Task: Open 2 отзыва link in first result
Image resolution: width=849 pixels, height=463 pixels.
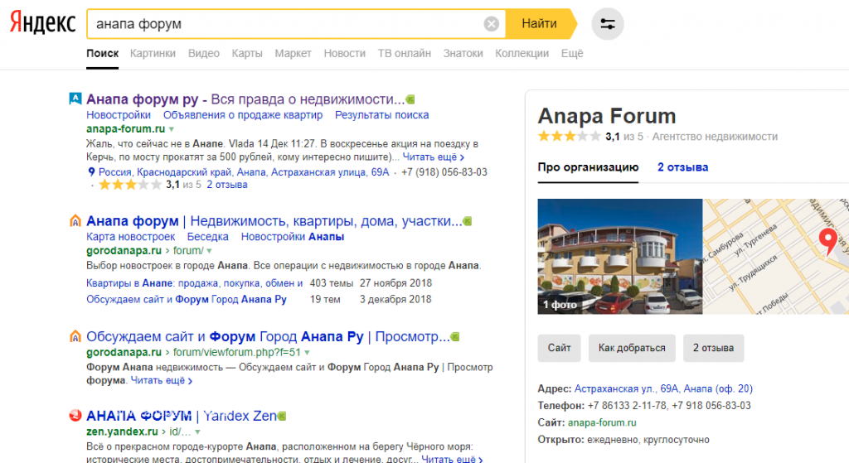Action: point(227,185)
